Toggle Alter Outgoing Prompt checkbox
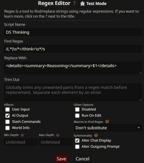This screenshot has width=144, height=163. 77,147
